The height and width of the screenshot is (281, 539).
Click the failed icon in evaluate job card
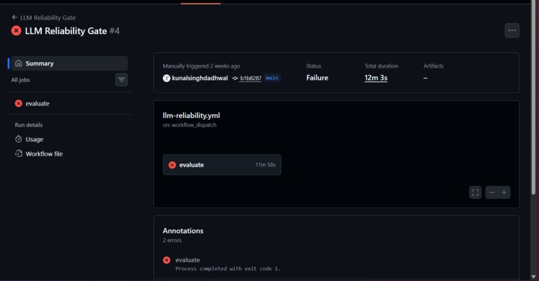point(173,165)
